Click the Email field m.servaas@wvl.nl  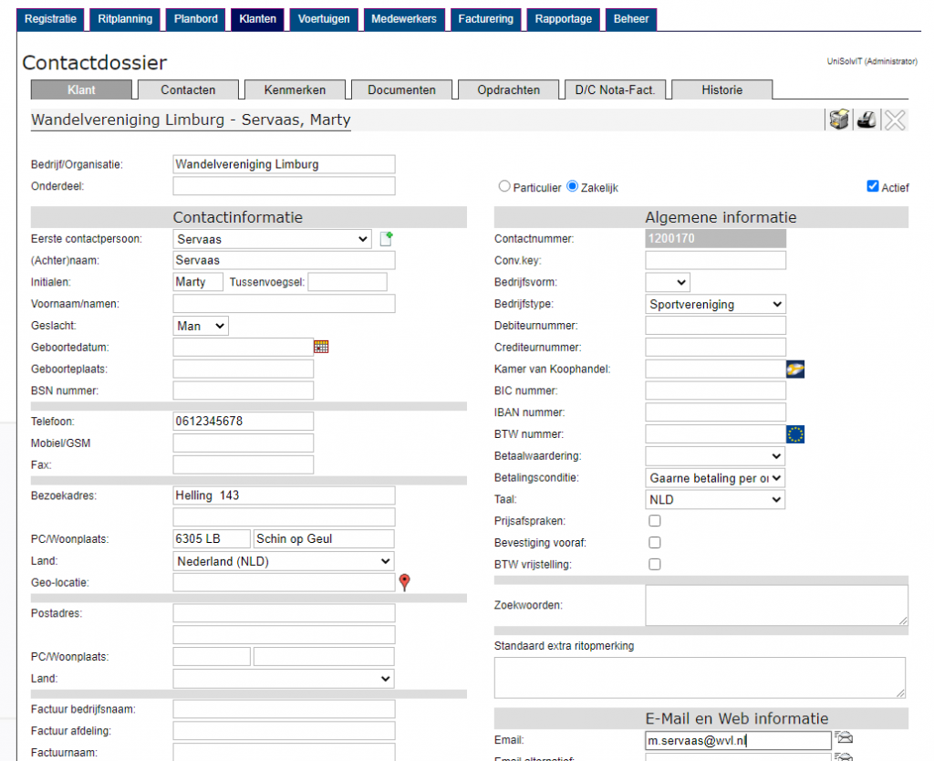(x=738, y=740)
